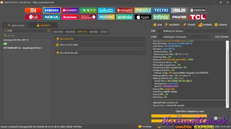Select the Motorola brand tile

pos(198,10)
